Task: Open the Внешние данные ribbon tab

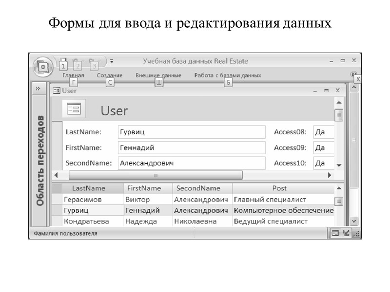Action: click(x=158, y=75)
